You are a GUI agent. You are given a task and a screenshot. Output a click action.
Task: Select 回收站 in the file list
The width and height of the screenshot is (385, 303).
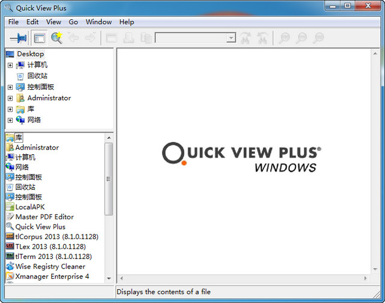coord(25,187)
